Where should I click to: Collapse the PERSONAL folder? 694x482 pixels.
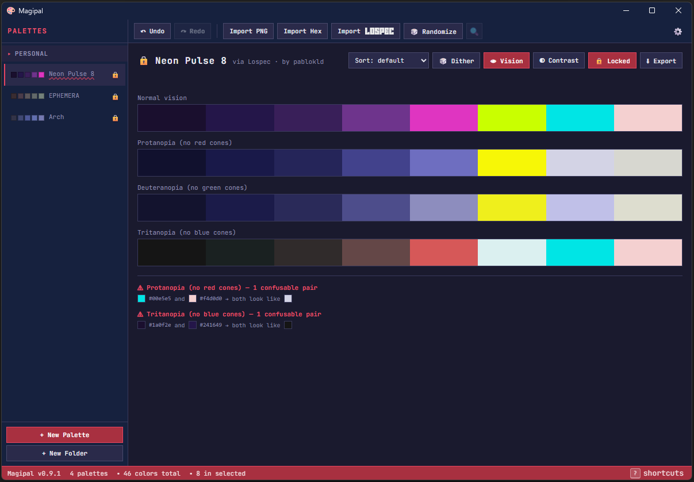pos(64,53)
